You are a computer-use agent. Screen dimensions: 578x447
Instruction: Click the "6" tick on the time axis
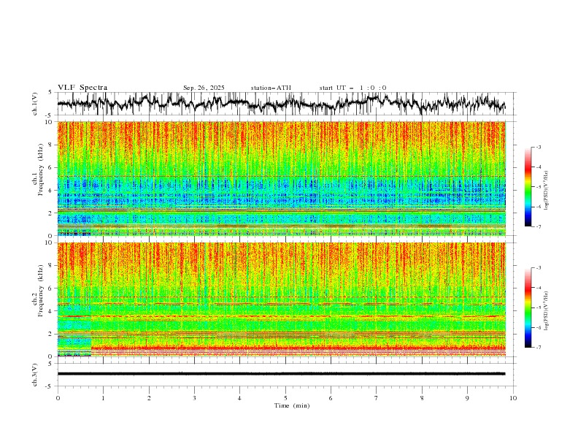[331, 398]
